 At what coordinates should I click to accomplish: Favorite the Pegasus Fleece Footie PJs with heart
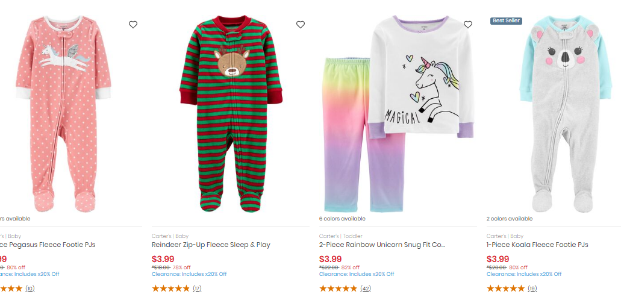tap(133, 25)
